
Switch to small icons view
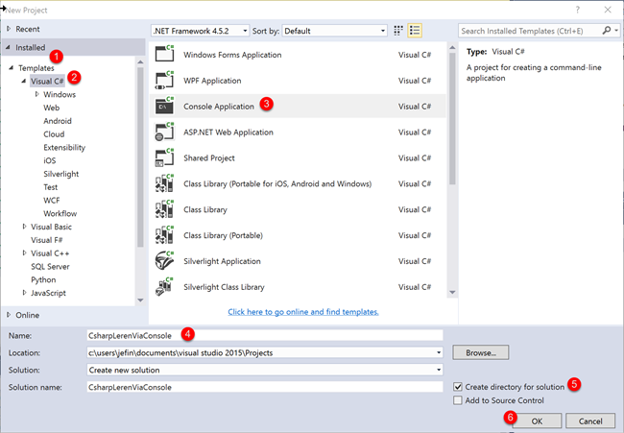tap(398, 31)
